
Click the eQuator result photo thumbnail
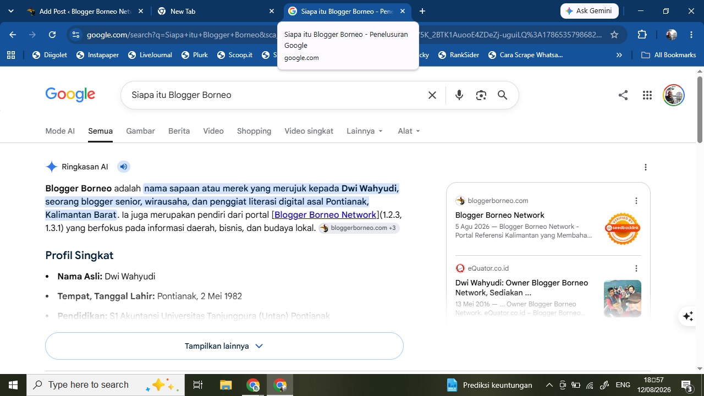[x=623, y=299]
